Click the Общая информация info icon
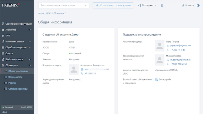This screenshot has width=203, height=114. (6, 71)
